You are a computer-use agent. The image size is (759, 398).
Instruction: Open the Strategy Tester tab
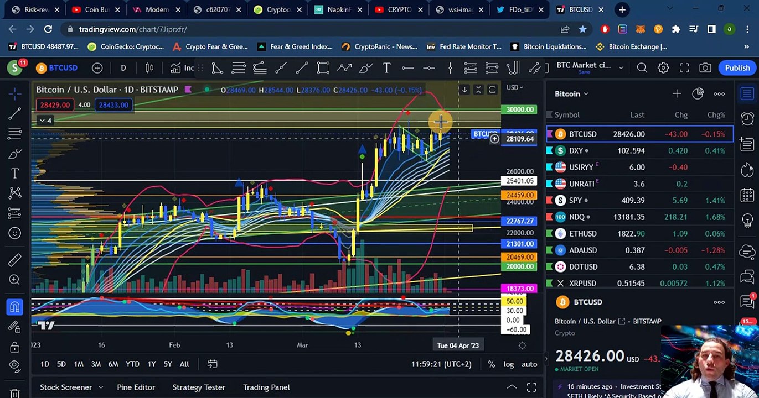(x=199, y=387)
